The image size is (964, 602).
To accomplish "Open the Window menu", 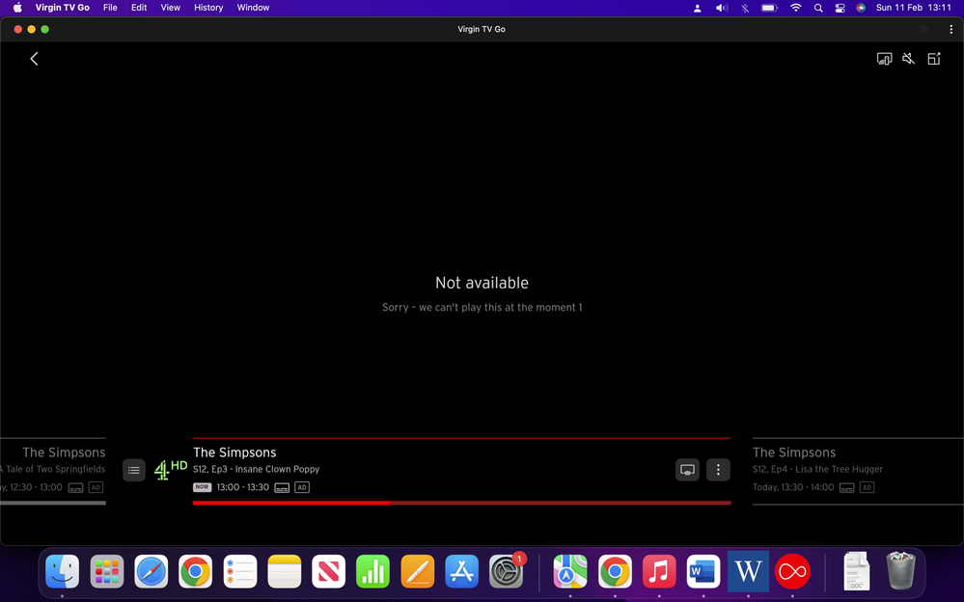I will tap(253, 8).
